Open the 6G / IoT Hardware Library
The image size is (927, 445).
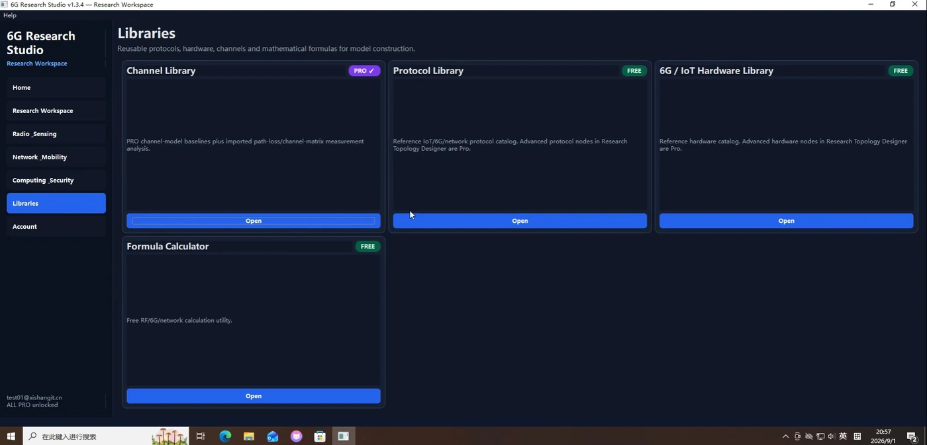(x=786, y=221)
